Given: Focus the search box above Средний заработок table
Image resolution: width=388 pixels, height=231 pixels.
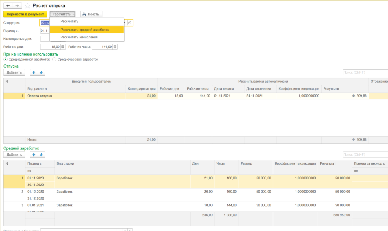Looking at the screenshot, I should click(x=365, y=155).
